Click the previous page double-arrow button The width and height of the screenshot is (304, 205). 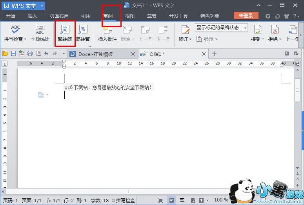click(297, 173)
